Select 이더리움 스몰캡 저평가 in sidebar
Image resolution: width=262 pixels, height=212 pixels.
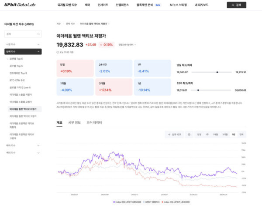[21, 94]
